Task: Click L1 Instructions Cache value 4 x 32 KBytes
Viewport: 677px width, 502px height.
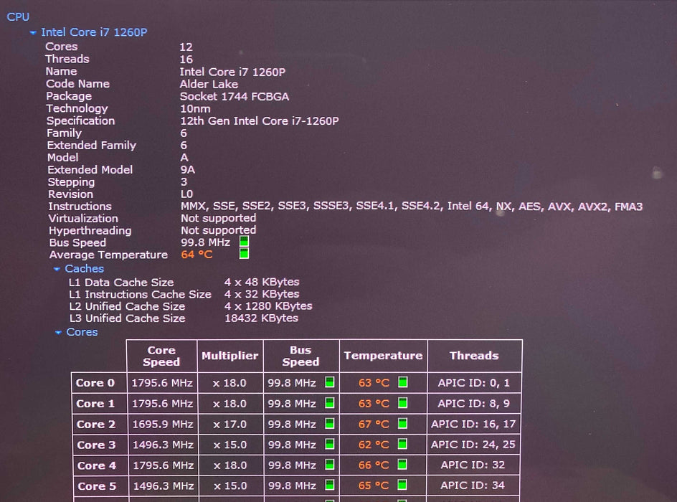Action: click(x=262, y=294)
